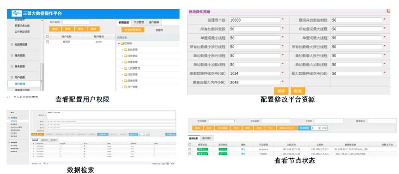Click the green running status badge in master row
The image size is (399, 174).
coord(223,154)
